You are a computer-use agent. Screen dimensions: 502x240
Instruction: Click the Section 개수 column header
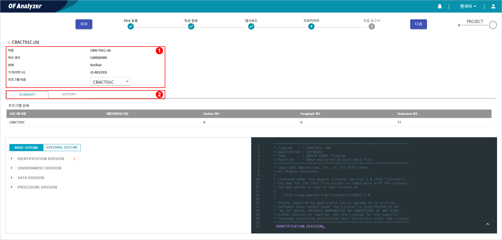point(212,114)
